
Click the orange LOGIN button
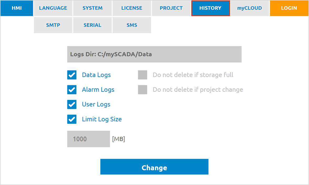click(x=289, y=8)
